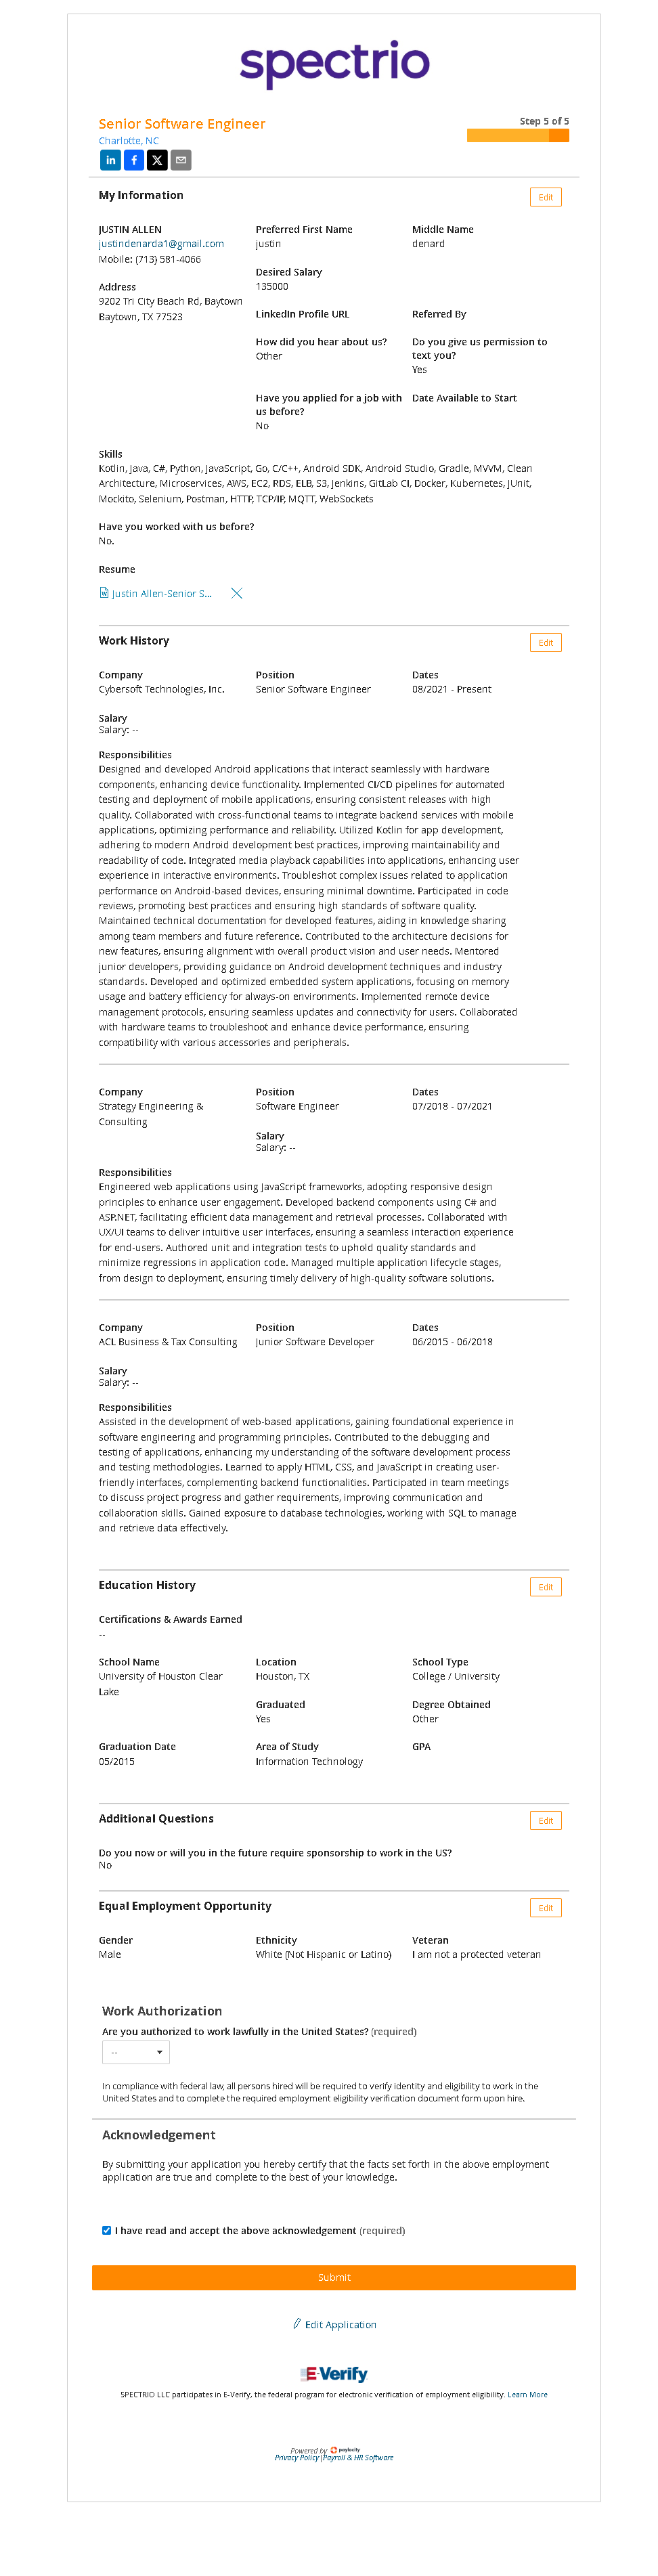This screenshot has width=658, height=2576.
Task: Open the justindenarda1@gmail.com email link
Action: click(x=161, y=244)
